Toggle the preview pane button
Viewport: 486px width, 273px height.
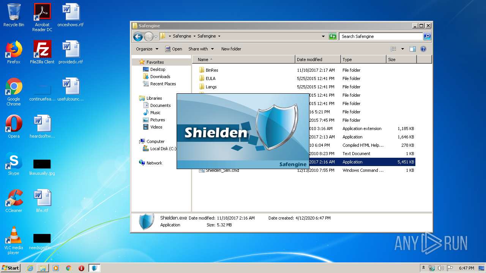click(413, 49)
